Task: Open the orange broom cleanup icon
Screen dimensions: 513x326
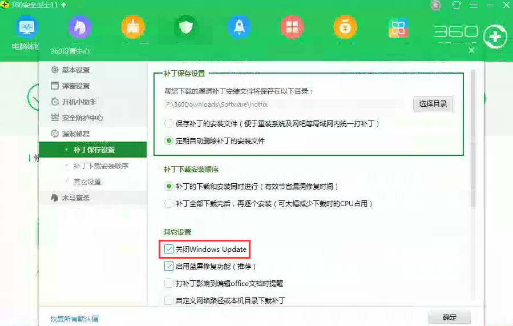Action: point(133,27)
